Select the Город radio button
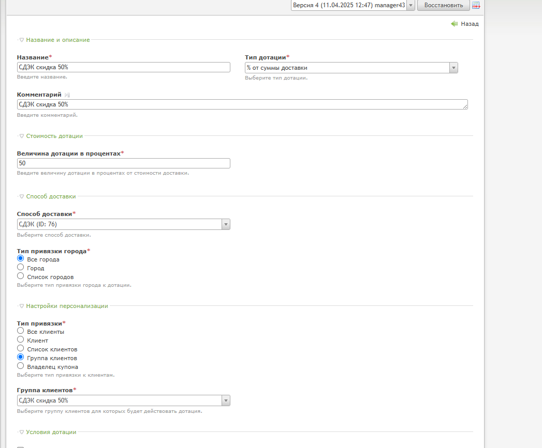This screenshot has width=542, height=448. coord(20,267)
